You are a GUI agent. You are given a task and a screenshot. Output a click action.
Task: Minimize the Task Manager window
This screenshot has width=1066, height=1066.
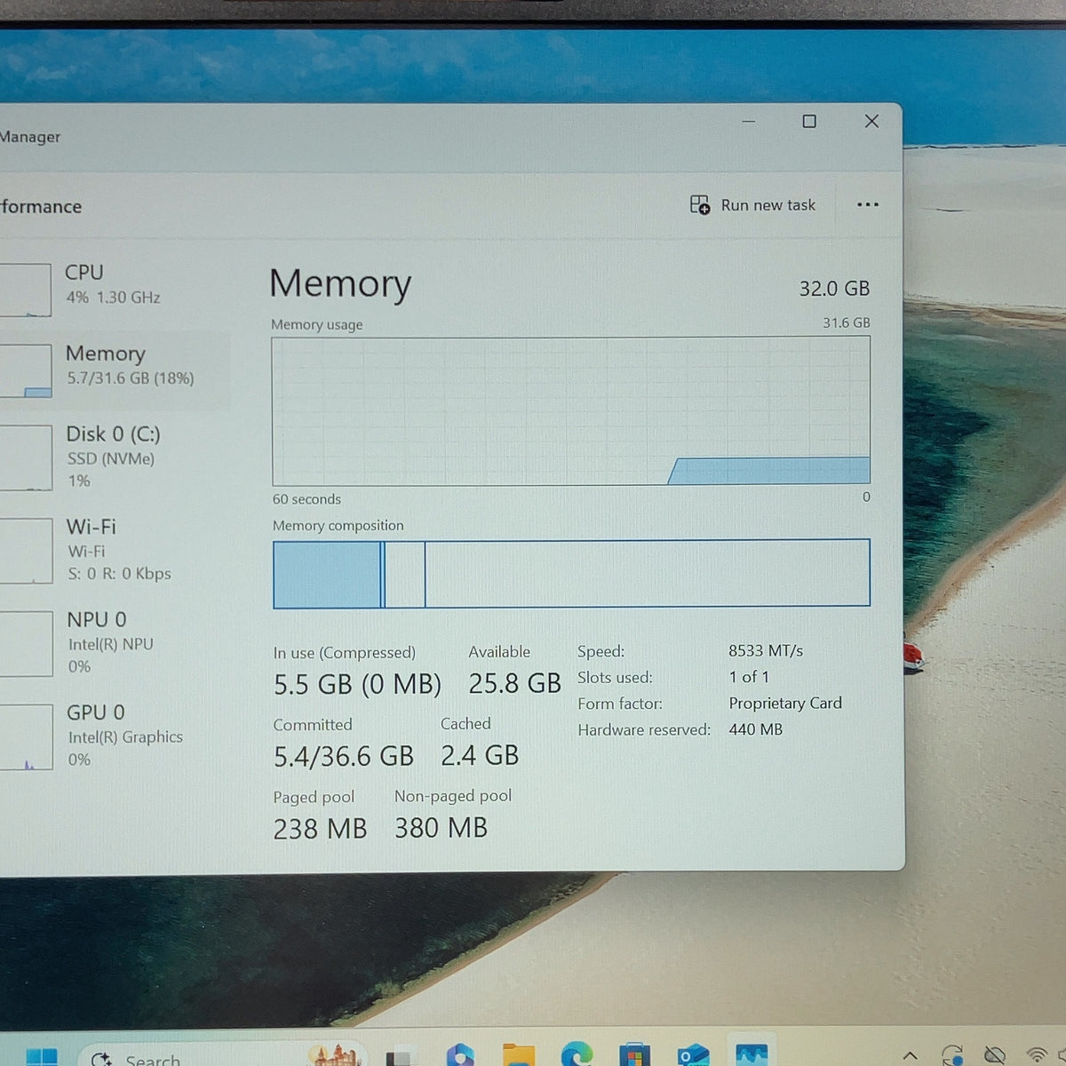point(749,121)
